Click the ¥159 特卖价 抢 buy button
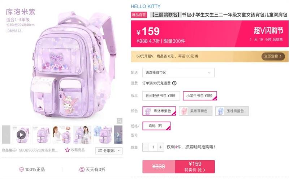This screenshot has width=289, height=179. (195, 167)
